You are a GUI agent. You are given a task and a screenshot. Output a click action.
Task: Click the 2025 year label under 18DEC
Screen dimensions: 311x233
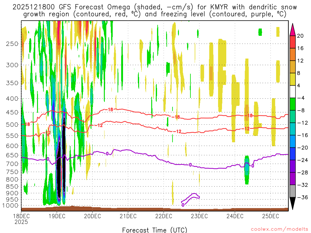tap(21, 222)
